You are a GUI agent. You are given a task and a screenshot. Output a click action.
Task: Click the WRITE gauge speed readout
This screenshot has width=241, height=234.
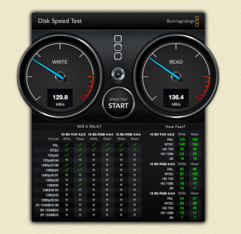pos(60,99)
